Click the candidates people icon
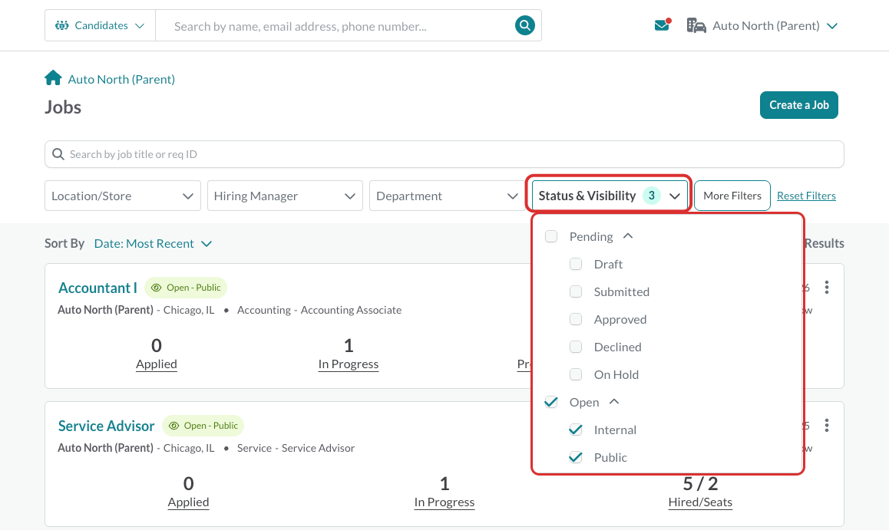 61,25
